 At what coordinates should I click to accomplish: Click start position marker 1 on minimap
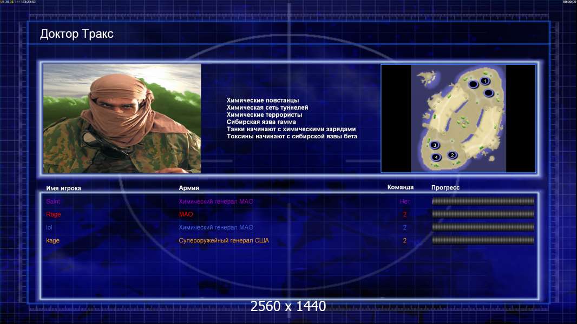point(484,80)
